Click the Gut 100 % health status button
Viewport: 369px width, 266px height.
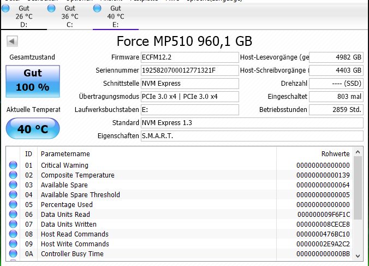33,81
